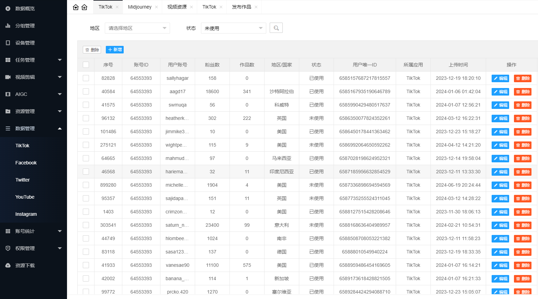Open 设备管理 from the sidebar
Image resolution: width=538 pixels, height=299 pixels.
pyautogui.click(x=25, y=43)
